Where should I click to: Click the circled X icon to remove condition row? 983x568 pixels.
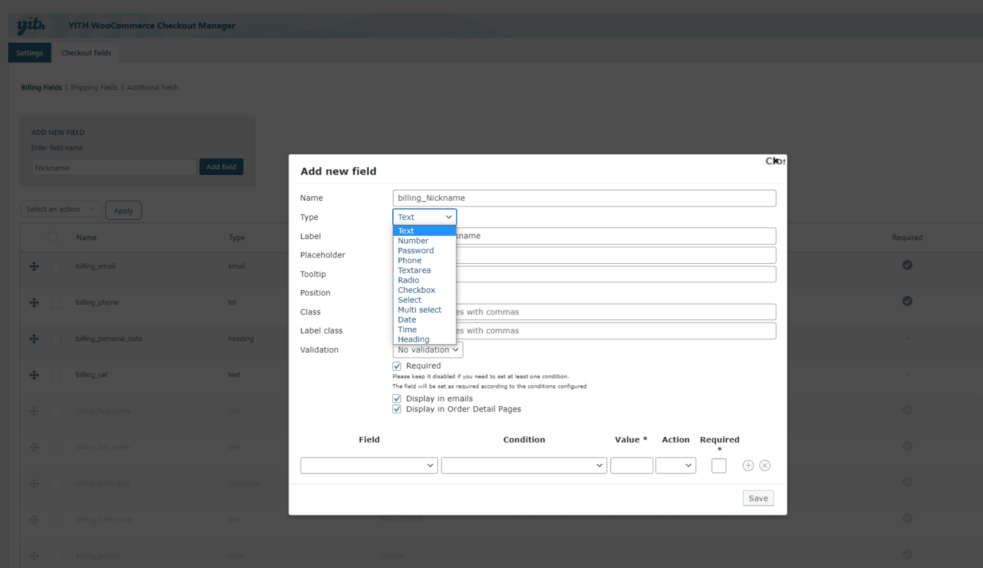765,465
